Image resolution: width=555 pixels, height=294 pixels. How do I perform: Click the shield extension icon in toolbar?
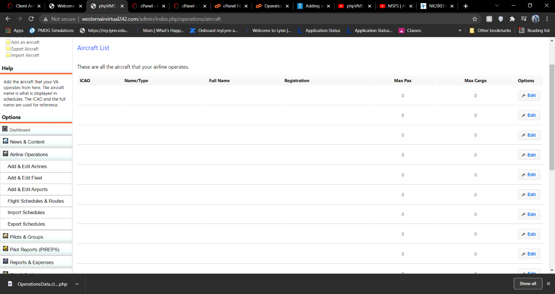click(501, 19)
